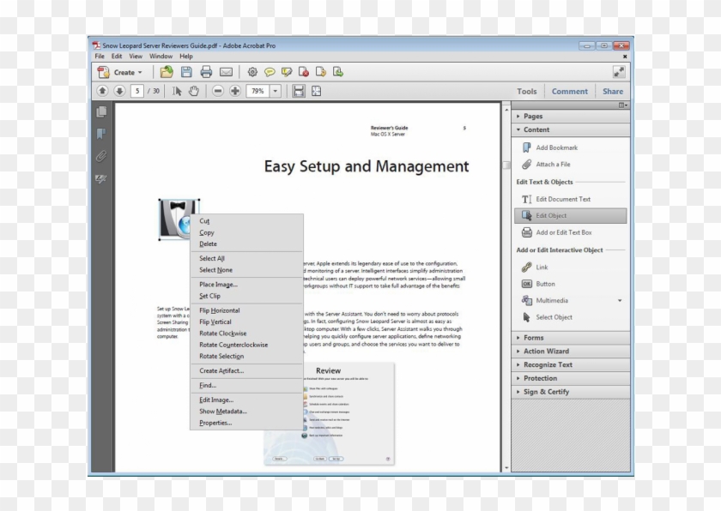Open the File menu
The width and height of the screenshot is (721, 511).
tap(100, 56)
